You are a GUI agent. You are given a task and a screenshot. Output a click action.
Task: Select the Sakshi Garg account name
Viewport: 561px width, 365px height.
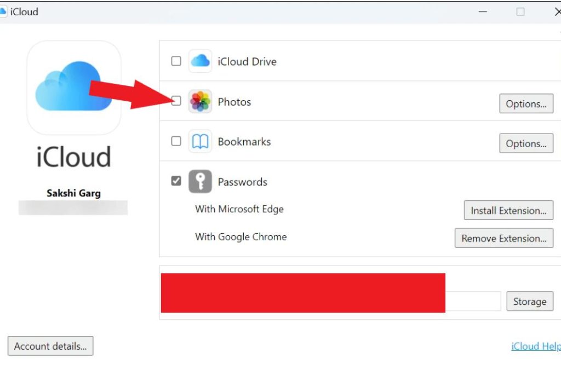[73, 193]
